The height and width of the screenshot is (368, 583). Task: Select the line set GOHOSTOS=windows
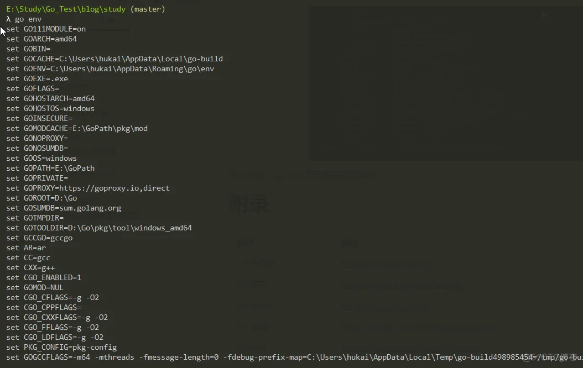pos(50,108)
